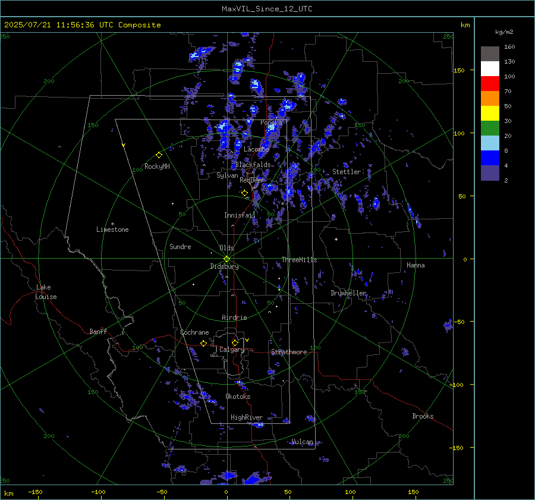
Task: Click the ThreeHills label
Action: coord(299,260)
